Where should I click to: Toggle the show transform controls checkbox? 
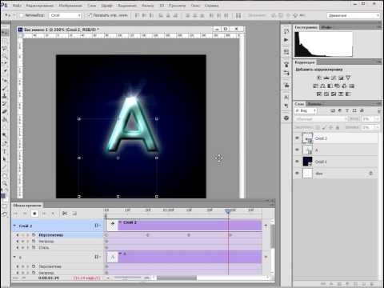pyautogui.click(x=90, y=15)
